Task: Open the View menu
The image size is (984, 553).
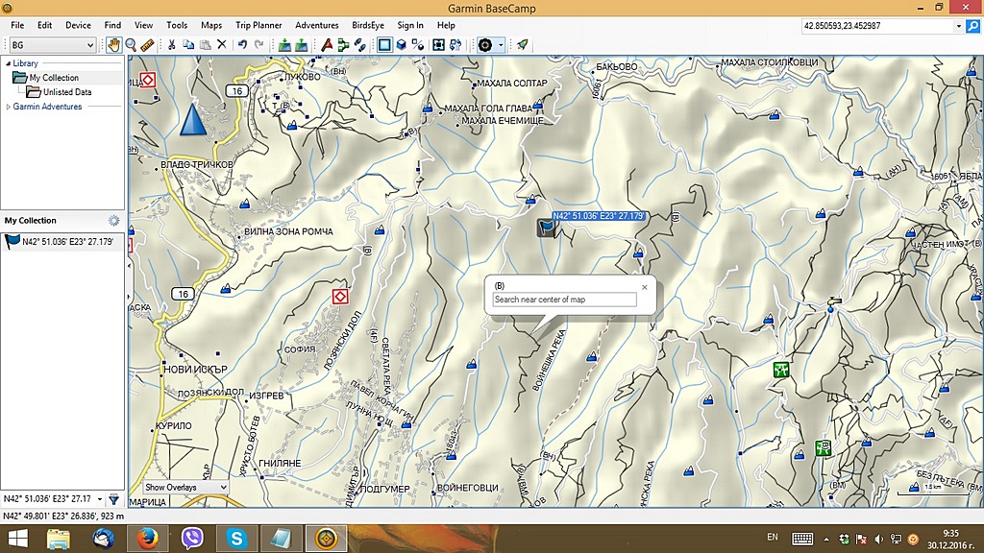Action: [144, 25]
